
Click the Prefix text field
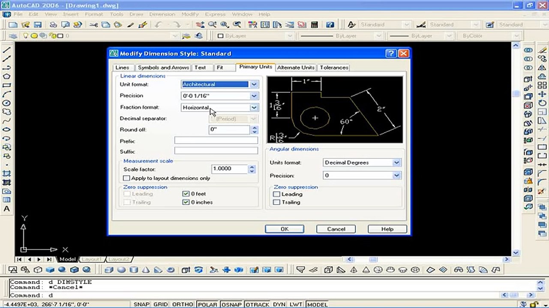pos(216,140)
